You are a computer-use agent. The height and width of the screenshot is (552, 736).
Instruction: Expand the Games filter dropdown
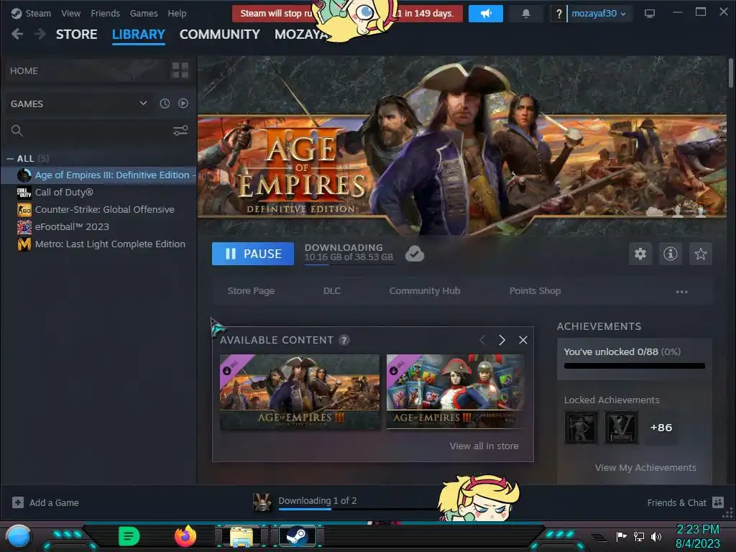(143, 103)
